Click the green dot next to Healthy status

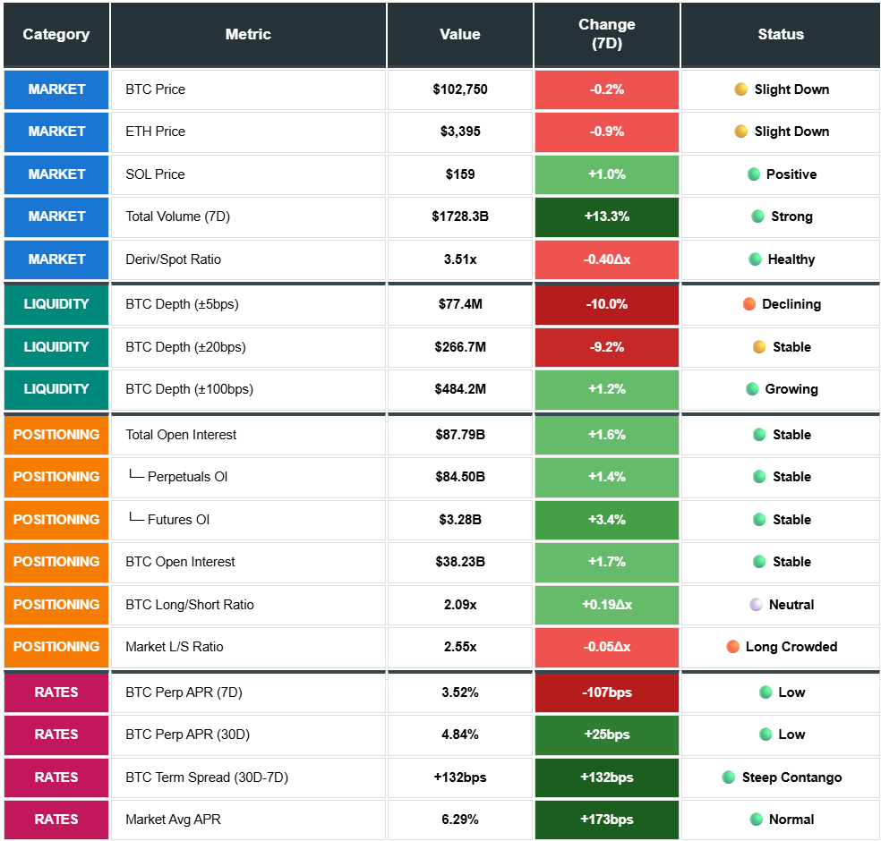pos(755,259)
